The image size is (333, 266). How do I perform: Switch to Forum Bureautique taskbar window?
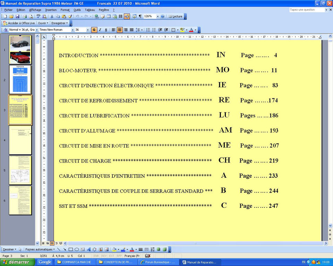158,262
